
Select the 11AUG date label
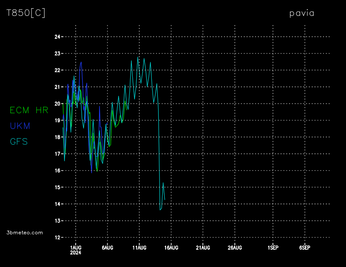139,248
